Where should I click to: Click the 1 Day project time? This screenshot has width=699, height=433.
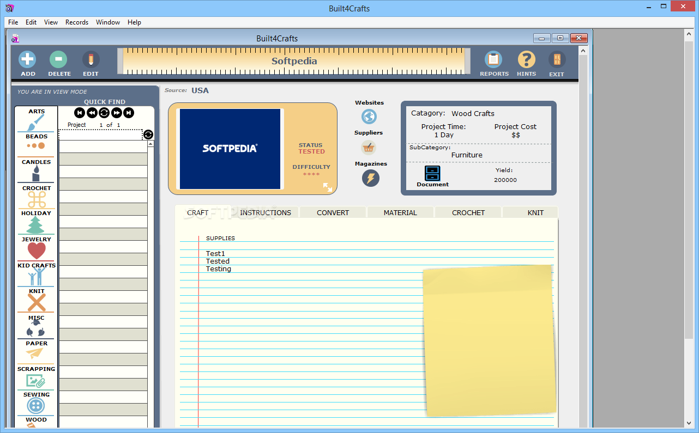(444, 135)
